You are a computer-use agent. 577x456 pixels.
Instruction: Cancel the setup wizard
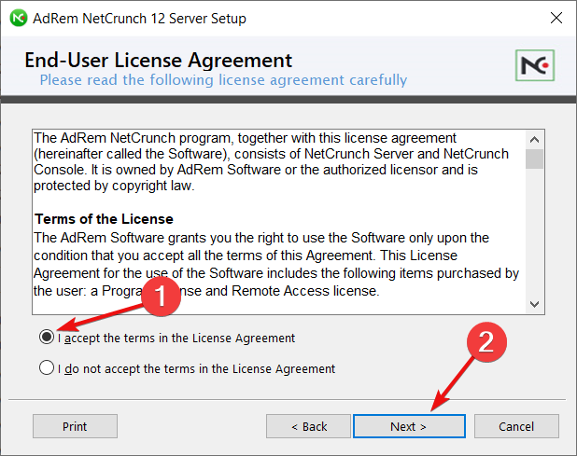516,426
